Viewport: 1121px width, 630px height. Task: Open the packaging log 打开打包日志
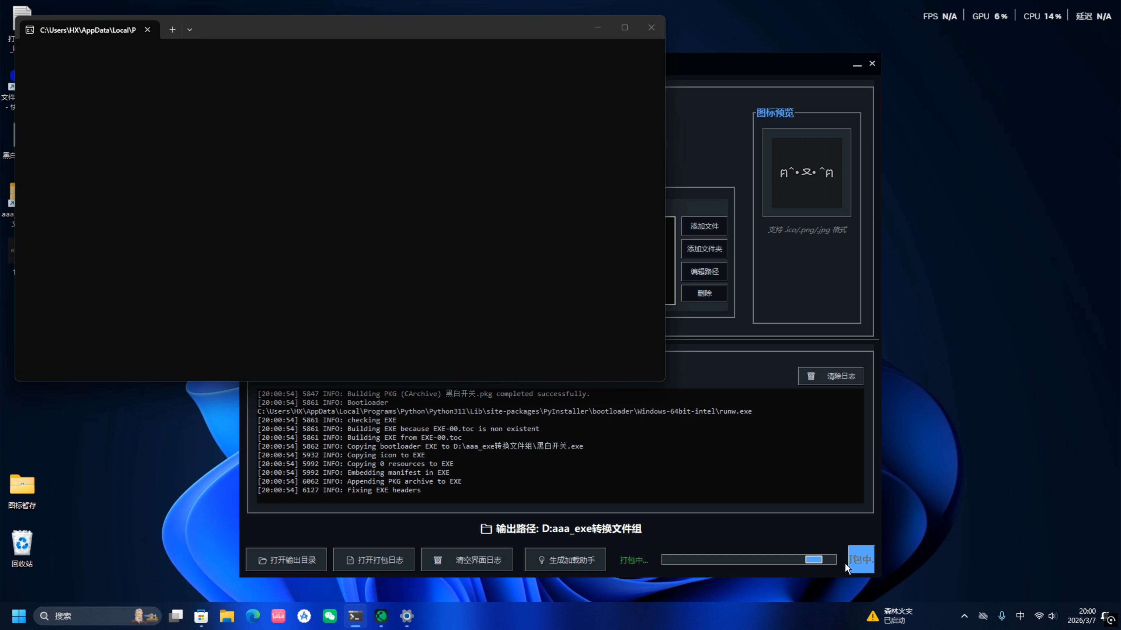(374, 560)
